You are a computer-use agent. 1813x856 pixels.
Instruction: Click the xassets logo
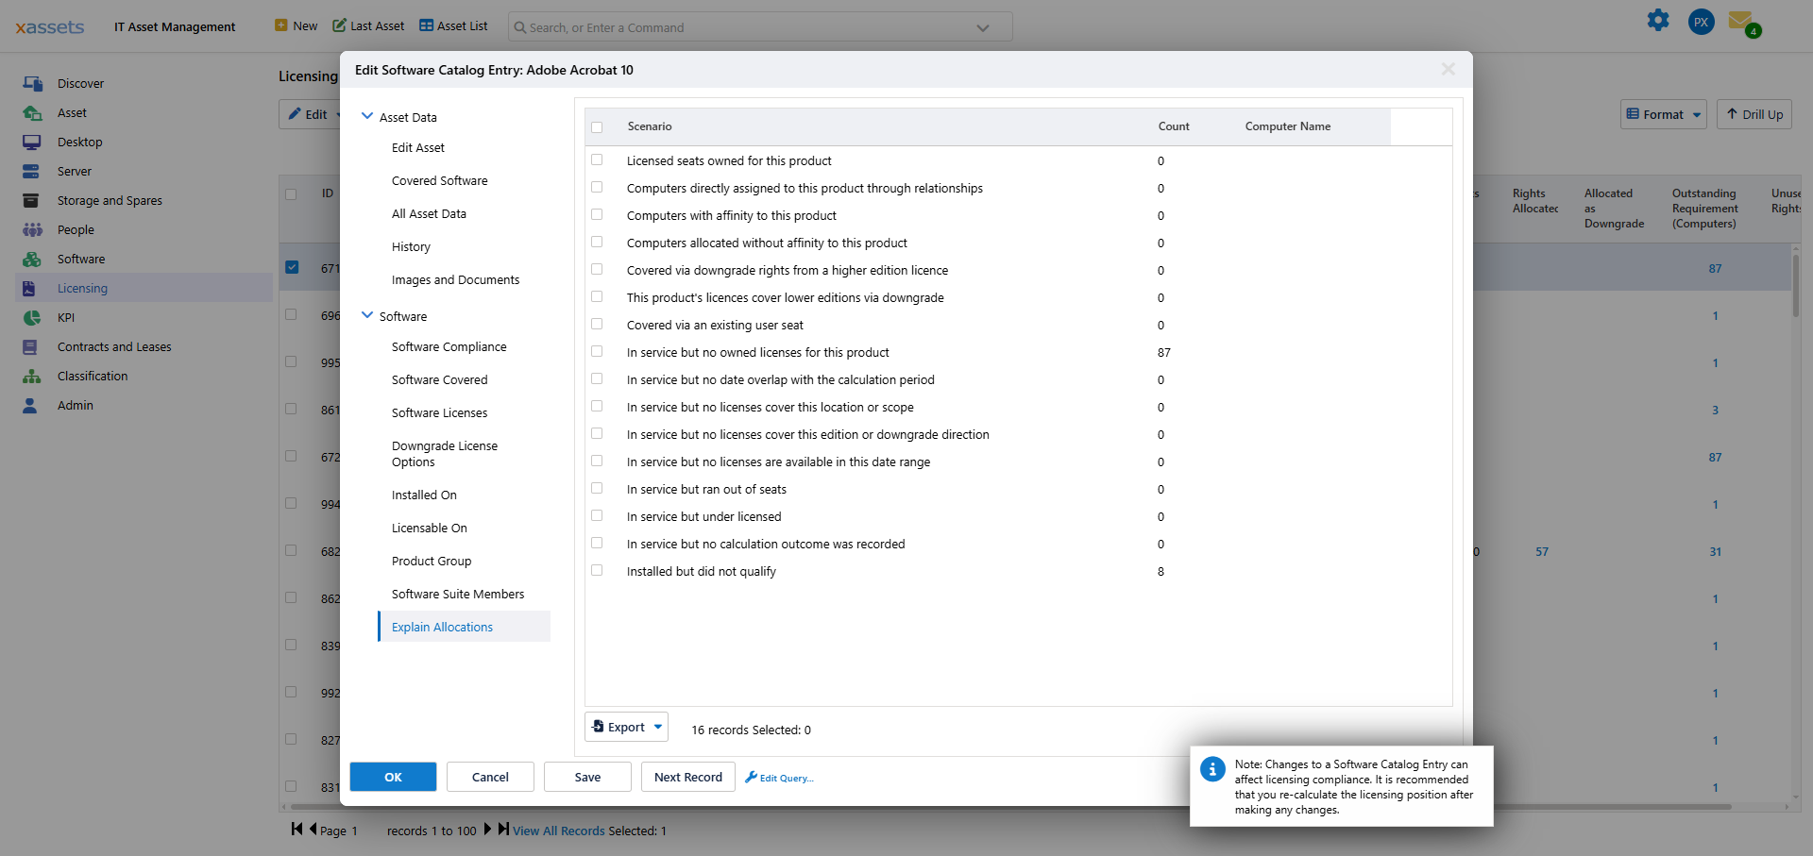(50, 27)
